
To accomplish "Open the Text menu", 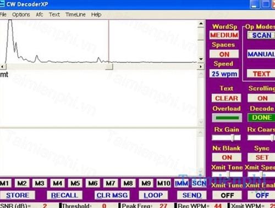I will [54, 14].
